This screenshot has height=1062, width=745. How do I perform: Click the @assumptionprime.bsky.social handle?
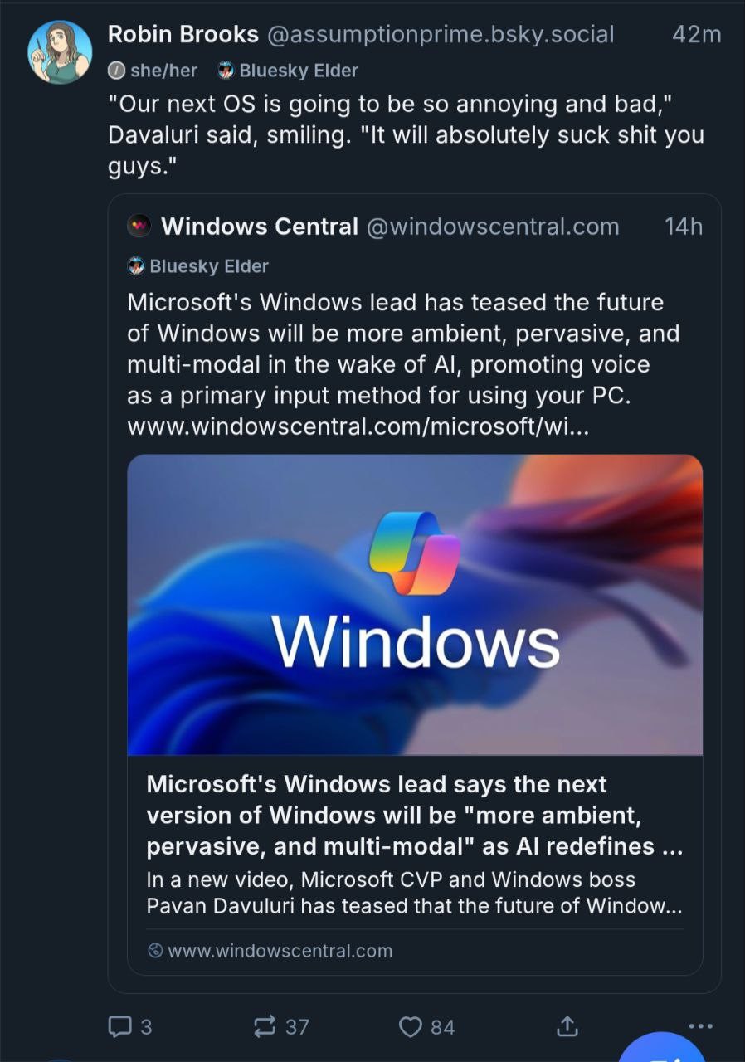(x=440, y=34)
